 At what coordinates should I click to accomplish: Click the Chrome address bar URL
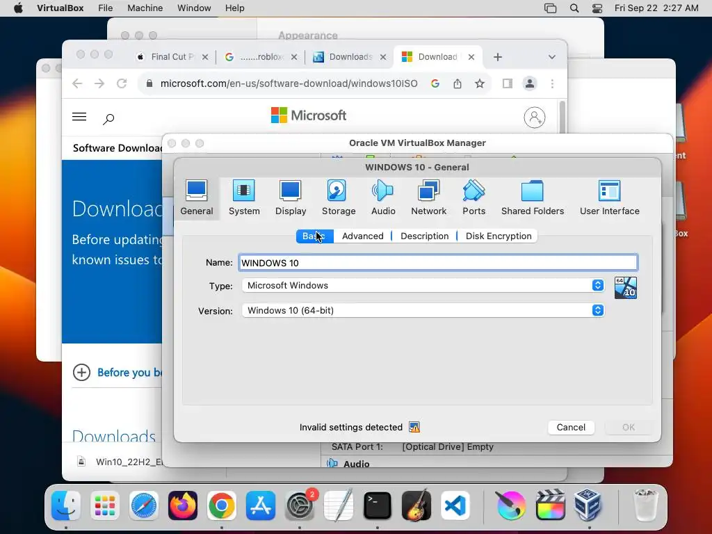289,83
